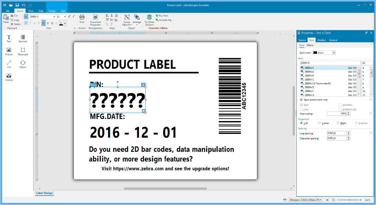Select the Inverse tool
Viewport: 376px width, 205px height.
(x=9, y=77)
